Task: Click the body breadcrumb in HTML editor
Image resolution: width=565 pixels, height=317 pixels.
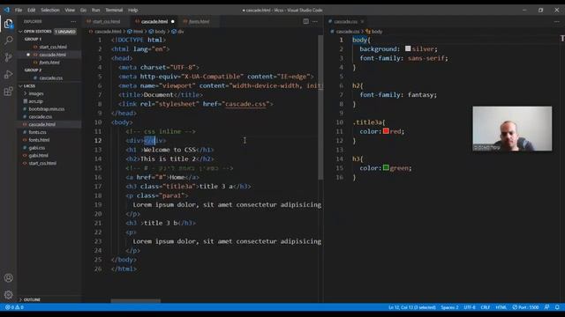Action: (x=157, y=32)
